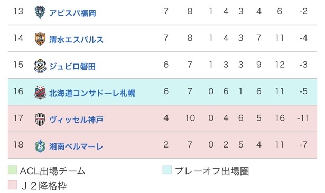Image resolution: width=325 pixels, height=193 pixels.
Task: Click the Shimizu S-Pulse team crest
Action: pyautogui.click(x=40, y=39)
